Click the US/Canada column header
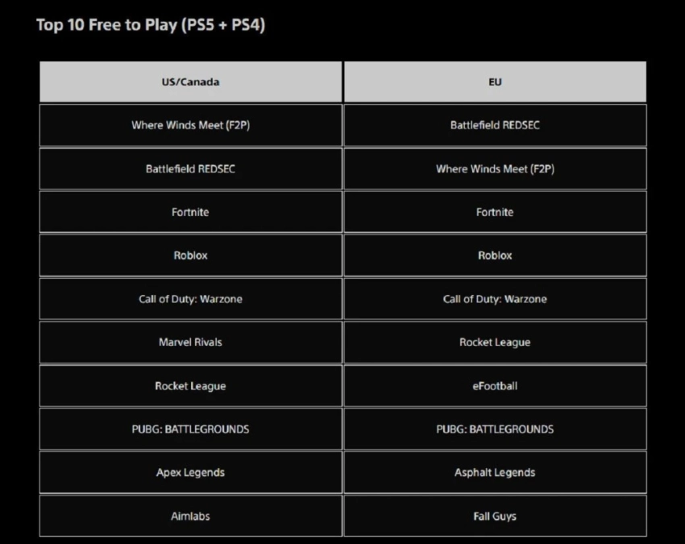Image resolution: width=685 pixels, height=544 pixels. click(x=190, y=81)
